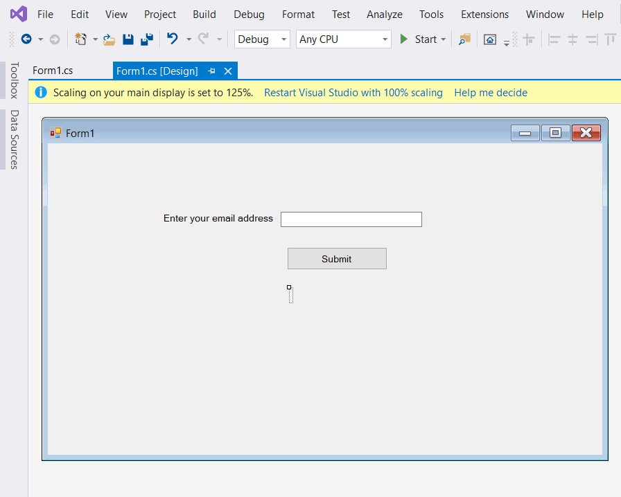This screenshot has width=621, height=497.
Task: Open the Analyze menu
Action: point(385,15)
